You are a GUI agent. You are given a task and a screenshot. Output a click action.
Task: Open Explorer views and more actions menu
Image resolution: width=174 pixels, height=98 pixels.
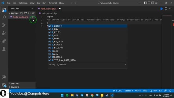[32, 8]
